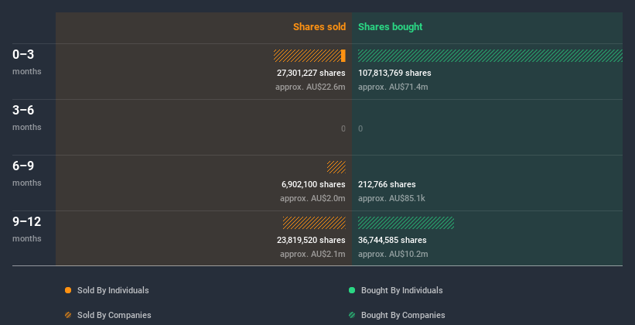Click the striped Sold By Companies legend icon

coord(68,315)
